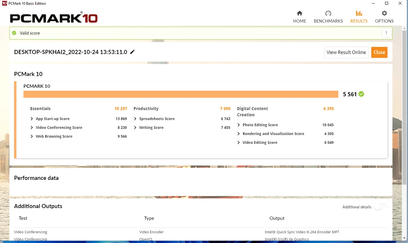
Task: Open the Home tab
Action: (300, 17)
